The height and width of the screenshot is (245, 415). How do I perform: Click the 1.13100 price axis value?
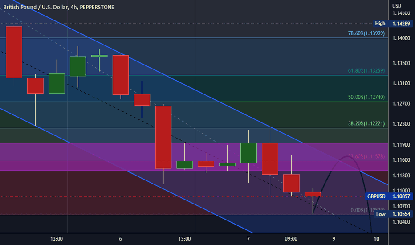(x=401, y=83)
